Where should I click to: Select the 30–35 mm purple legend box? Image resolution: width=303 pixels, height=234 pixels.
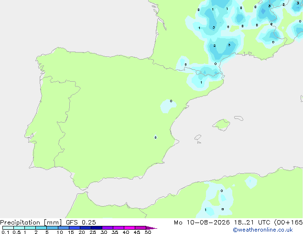[108, 228]
